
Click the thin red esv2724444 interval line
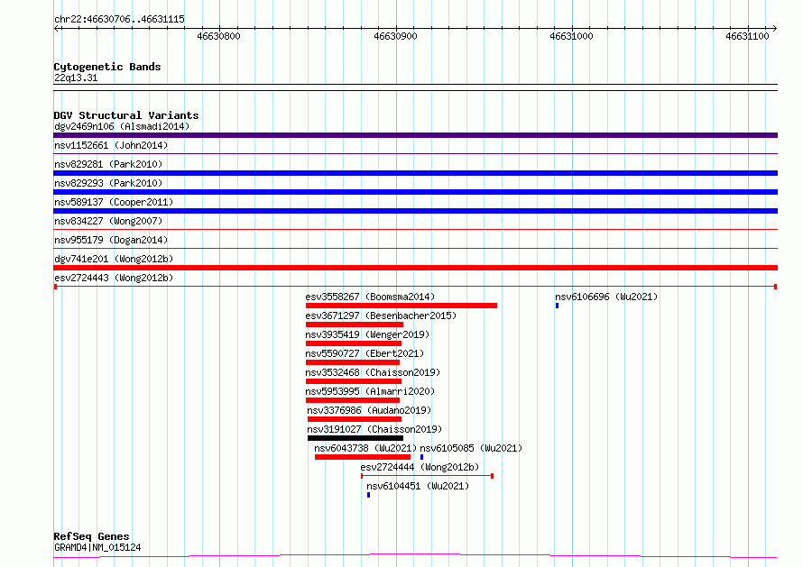click(x=427, y=476)
